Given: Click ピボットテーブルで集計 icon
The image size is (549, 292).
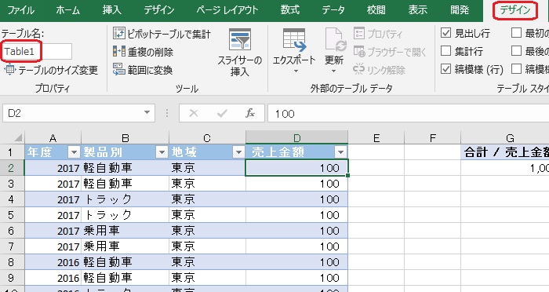Looking at the screenshot, I should click(119, 33).
